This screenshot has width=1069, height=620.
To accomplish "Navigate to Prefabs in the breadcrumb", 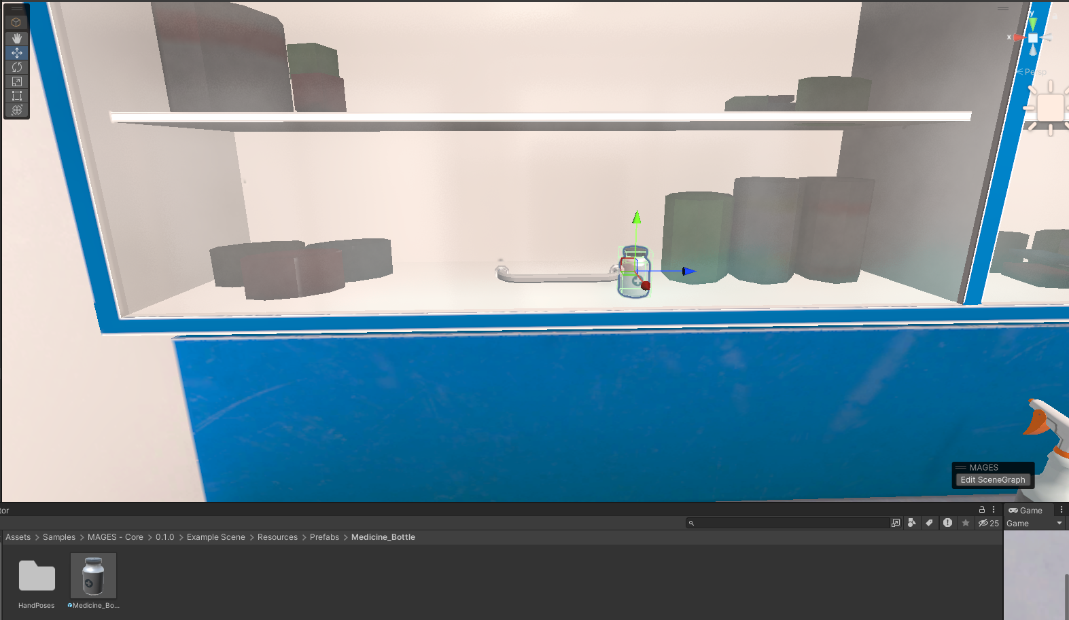I will (324, 537).
